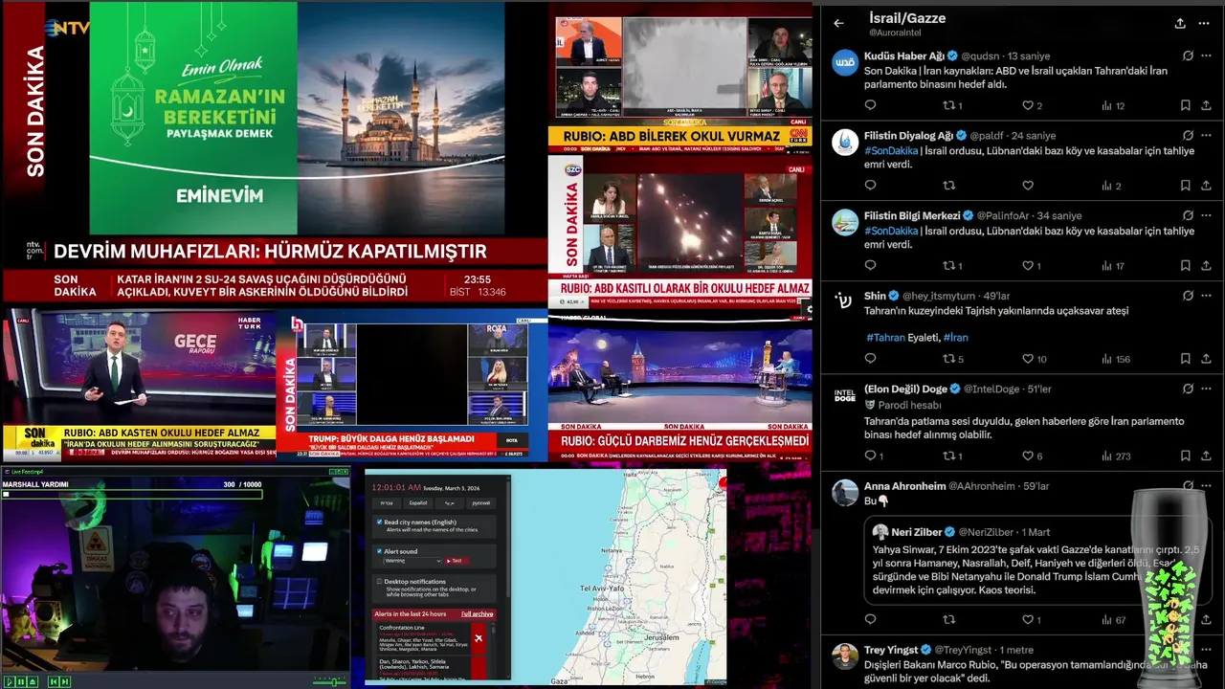Screen dimensions: 1225x689
Task: Retweet Shin's tweet about Tajrish
Action: click(x=948, y=359)
